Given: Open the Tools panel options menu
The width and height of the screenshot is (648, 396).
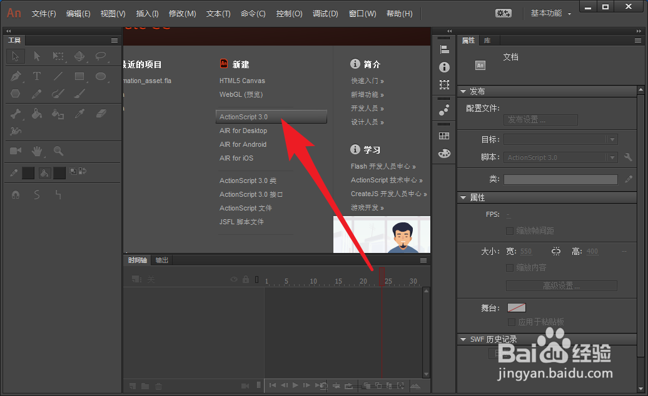Looking at the screenshot, I should (114, 40).
